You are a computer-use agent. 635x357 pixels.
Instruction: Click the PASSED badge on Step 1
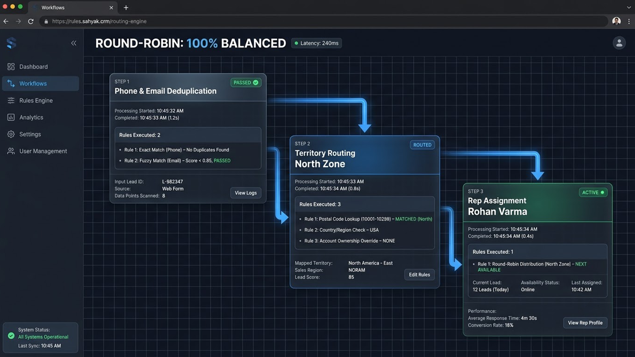(246, 83)
